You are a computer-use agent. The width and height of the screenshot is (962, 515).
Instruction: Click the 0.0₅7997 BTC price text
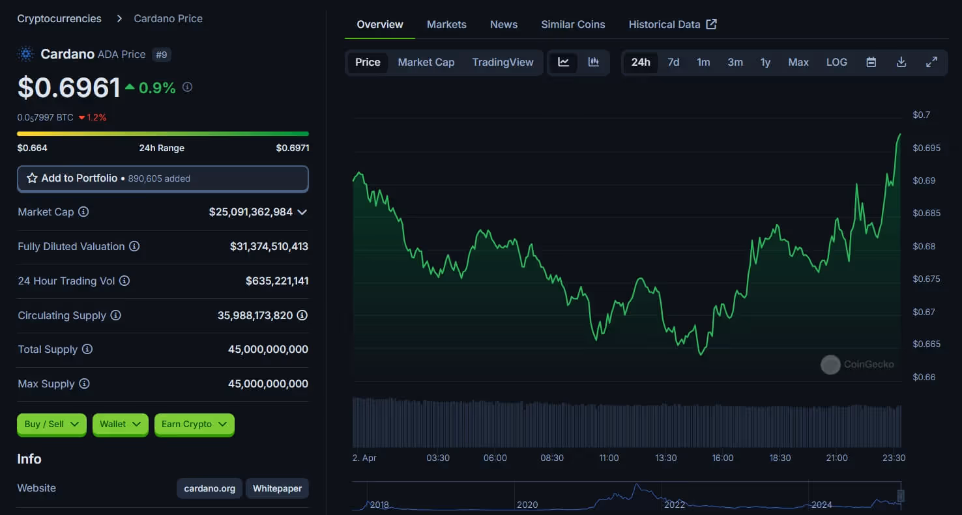(x=45, y=118)
